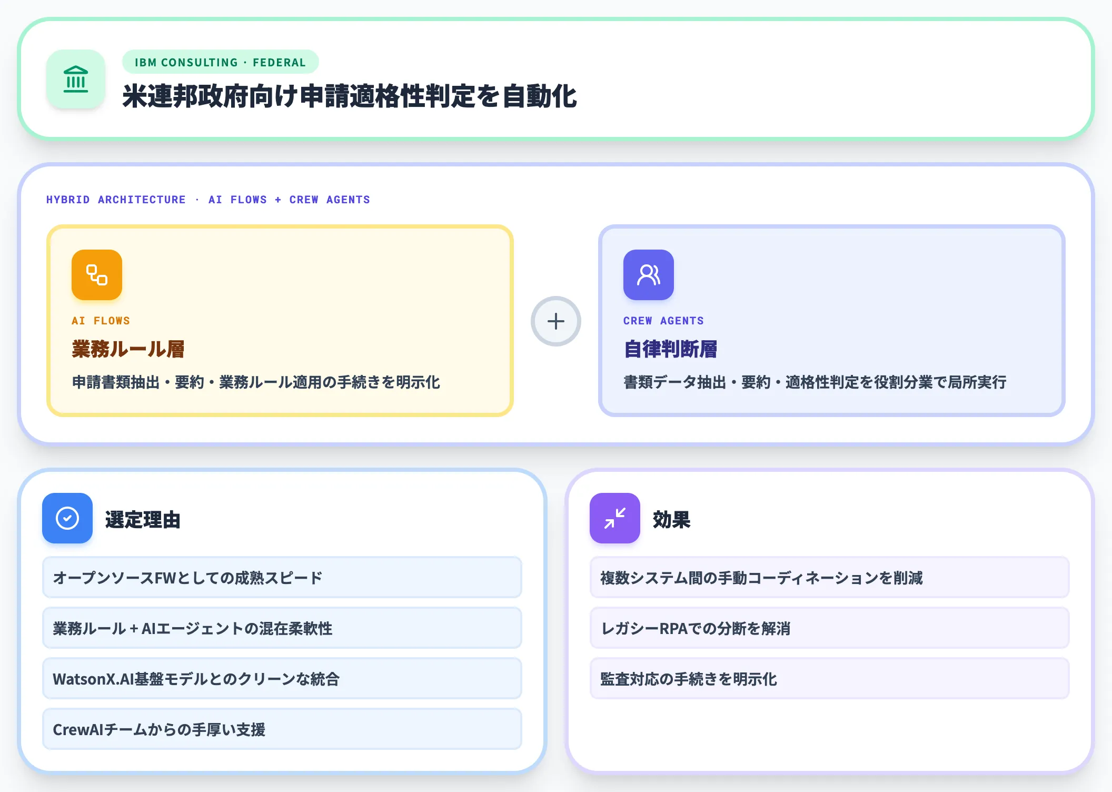Click the government building icon in header
This screenshot has width=1112, height=792.
click(76, 79)
